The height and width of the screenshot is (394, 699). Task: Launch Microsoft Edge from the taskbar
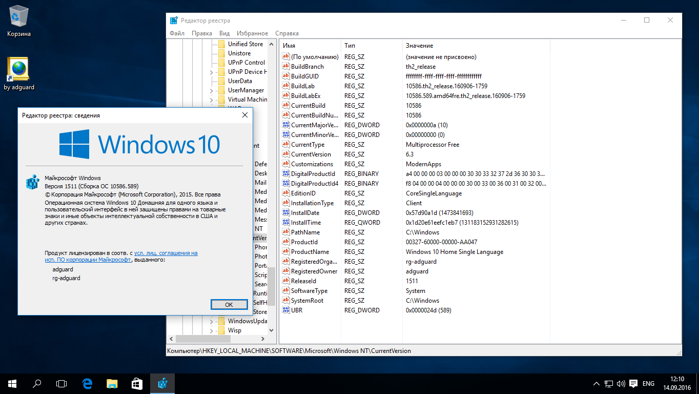pos(87,383)
